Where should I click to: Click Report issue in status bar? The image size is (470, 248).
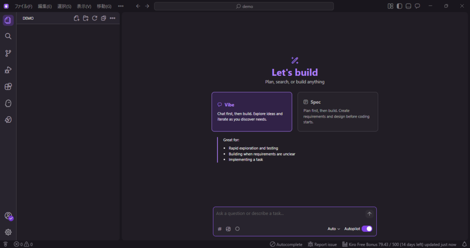322,244
